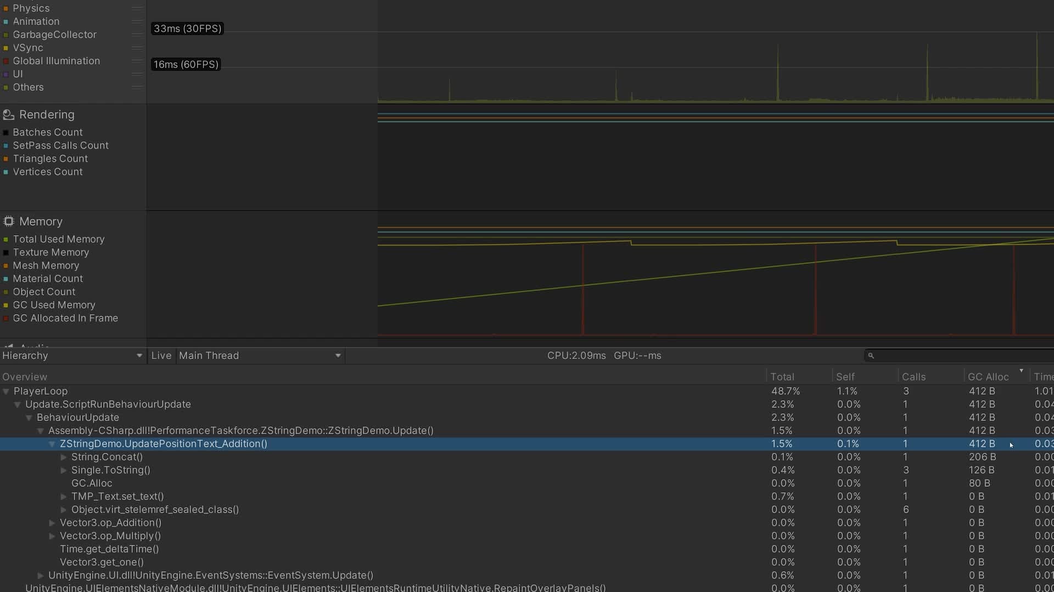The height and width of the screenshot is (592, 1054).
Task: Click the Memory module icon
Action: click(x=8, y=221)
